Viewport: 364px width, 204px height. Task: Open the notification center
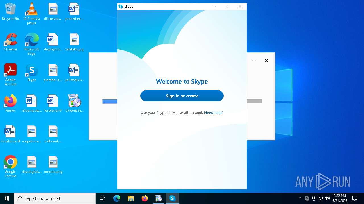[x=355, y=198]
